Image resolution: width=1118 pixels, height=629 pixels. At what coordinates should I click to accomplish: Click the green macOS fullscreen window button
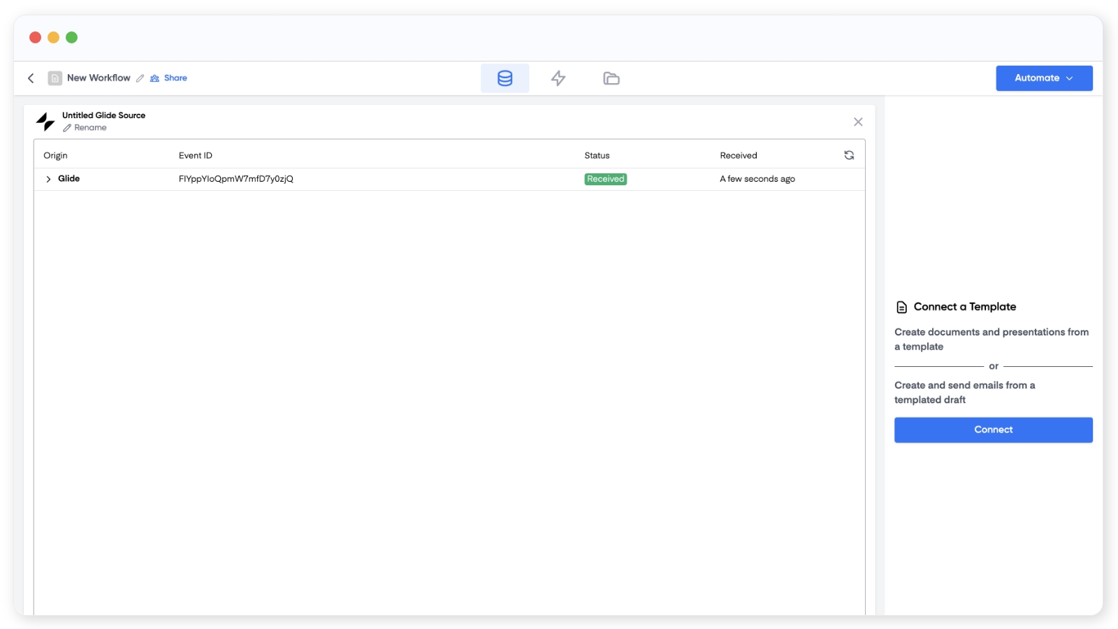click(x=71, y=38)
